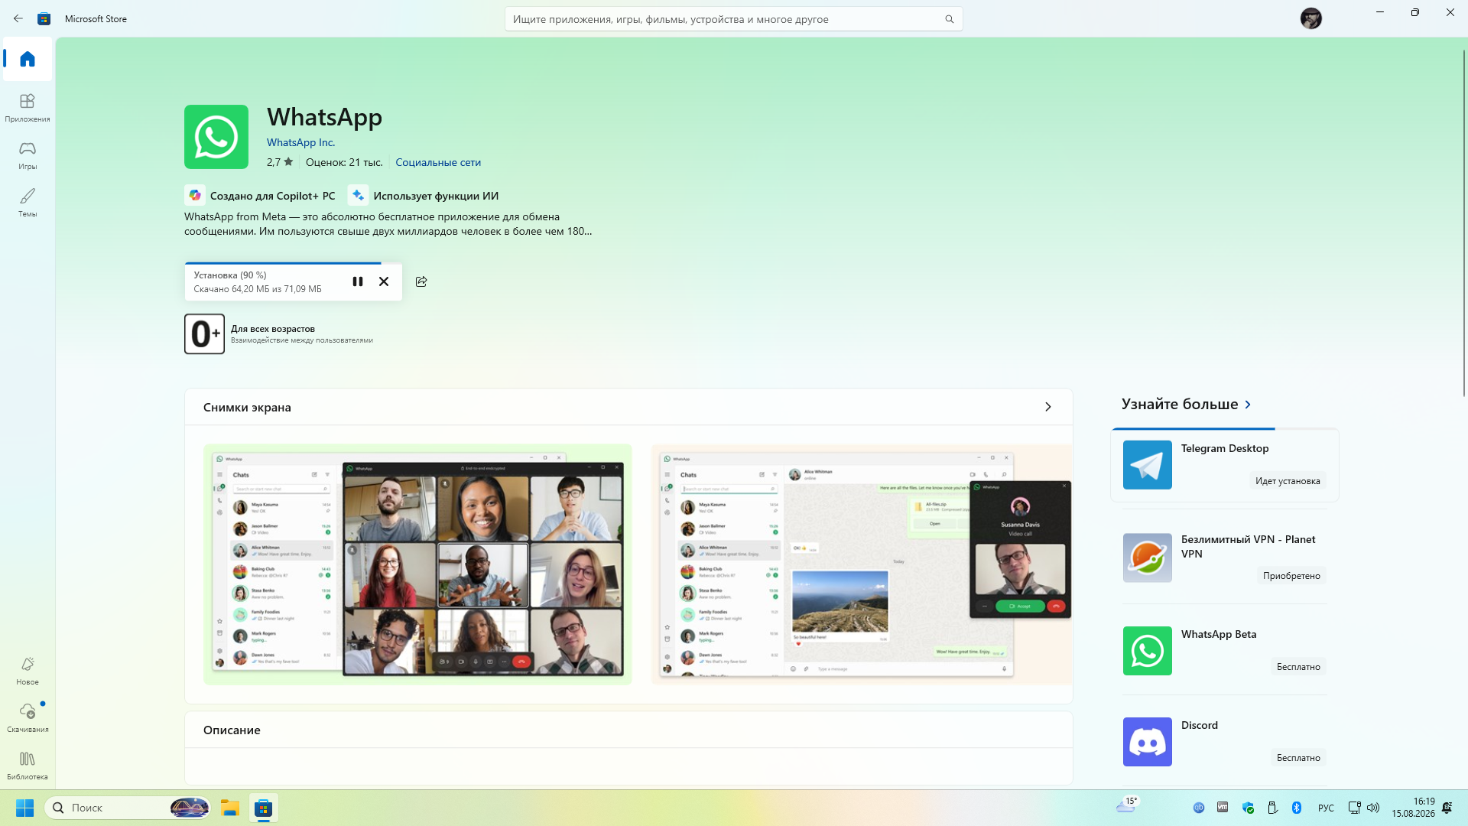Screen dimensions: 1468x826
Task: Expand the Снимки экрана screenshots section
Action: (1048, 407)
